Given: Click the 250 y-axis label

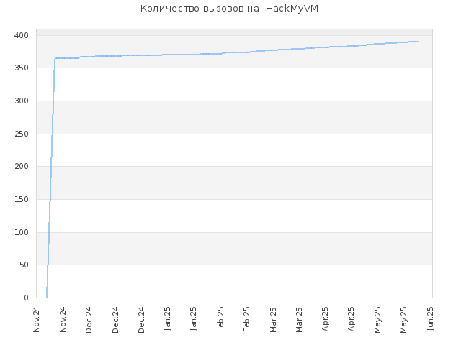Looking at the screenshot, I should (x=22, y=134).
